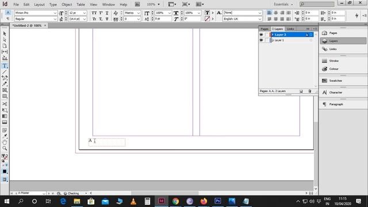Viewport: 368px width, 207px height.
Task: Switch to Character Formatting Controls
Action: point(7,13)
